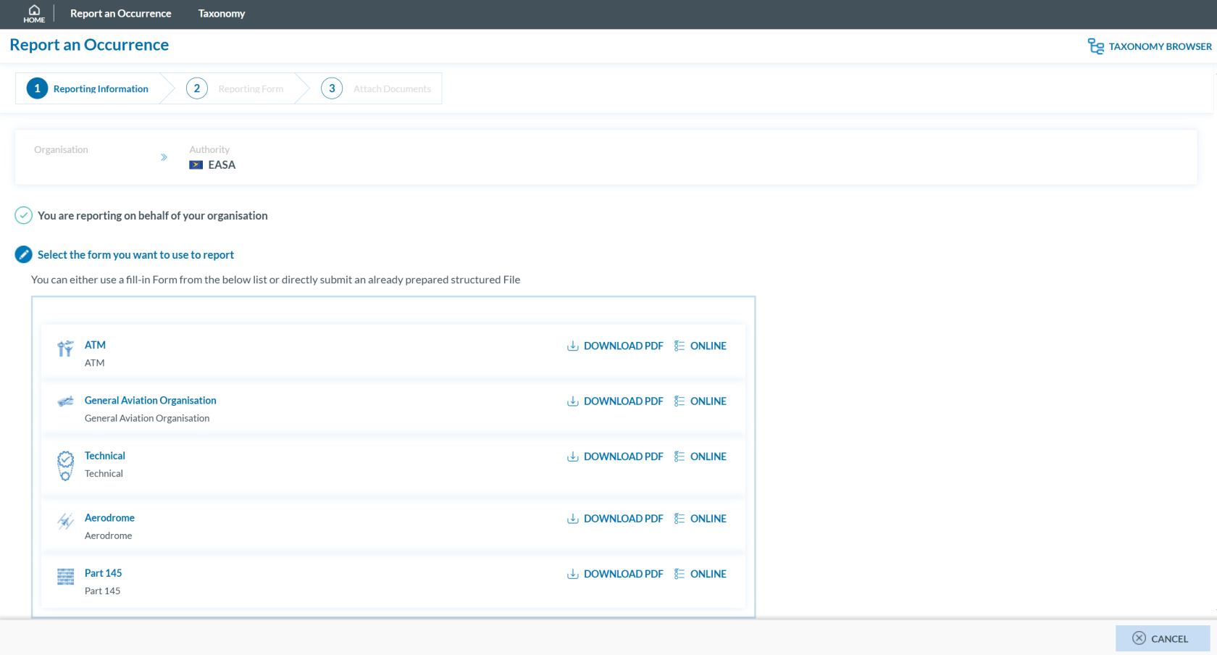
Task: Expand the Organisation to Authority chevron
Action: coord(164,157)
